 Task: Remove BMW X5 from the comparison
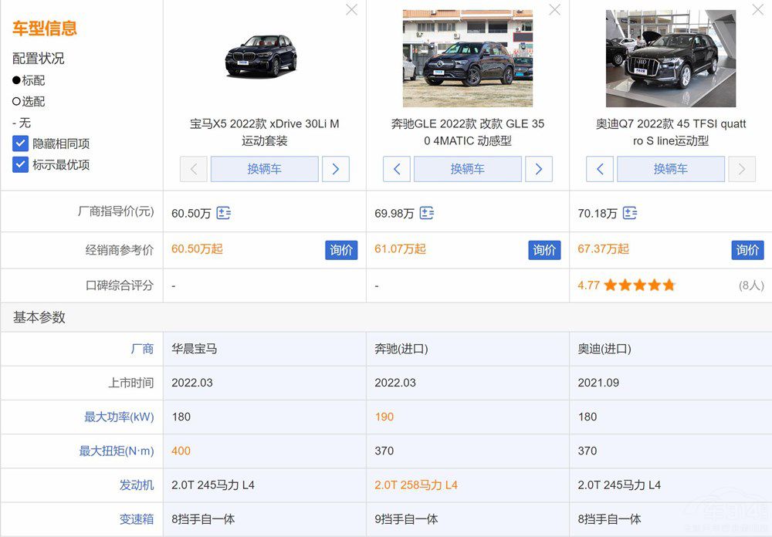(351, 10)
